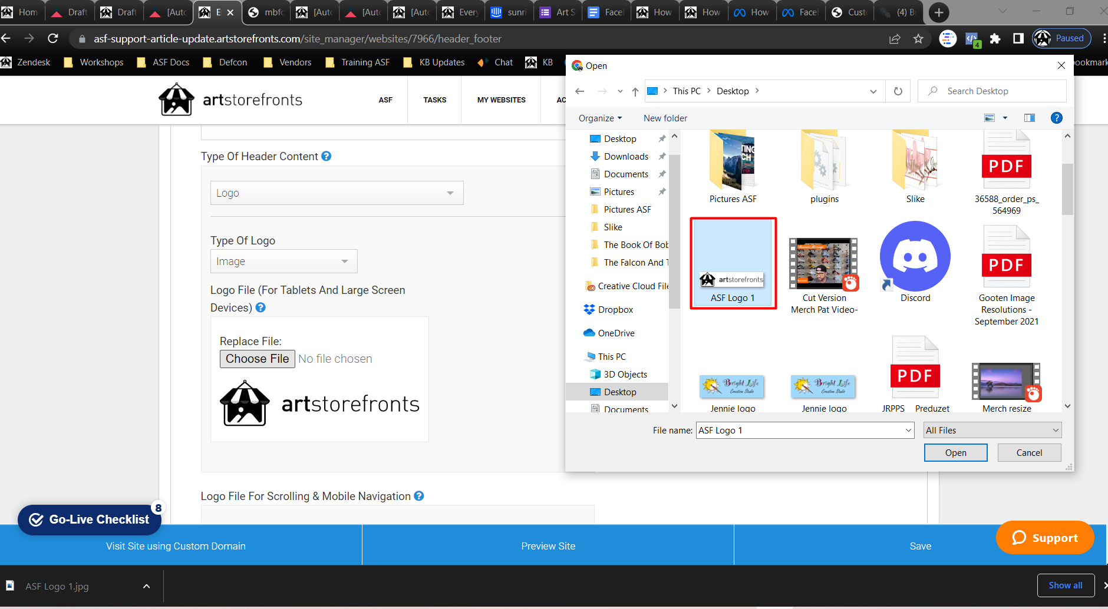The height and width of the screenshot is (609, 1108).
Task: Open the Go-Live Checklist
Action: coord(90,519)
